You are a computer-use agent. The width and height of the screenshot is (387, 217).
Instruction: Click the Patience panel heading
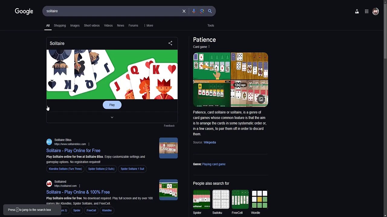(x=204, y=40)
